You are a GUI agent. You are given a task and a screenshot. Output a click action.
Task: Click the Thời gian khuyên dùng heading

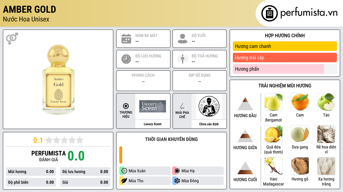pyautogui.click(x=171, y=139)
